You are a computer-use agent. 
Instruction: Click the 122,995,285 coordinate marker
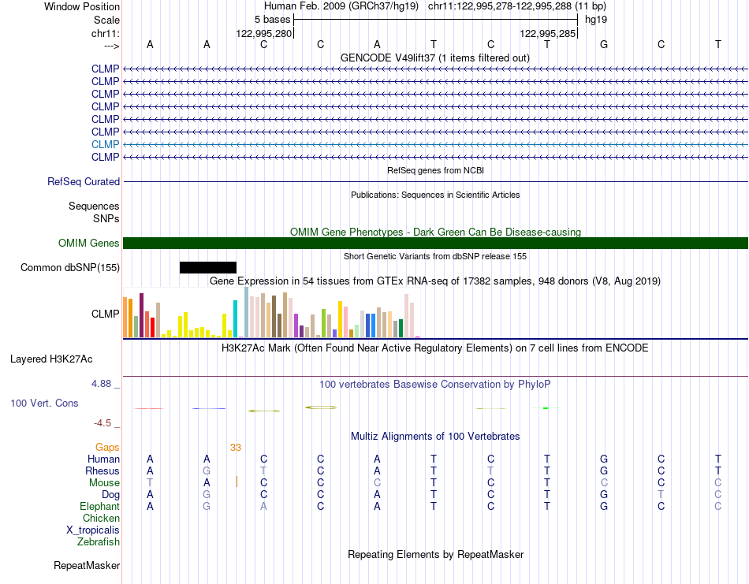pos(547,33)
